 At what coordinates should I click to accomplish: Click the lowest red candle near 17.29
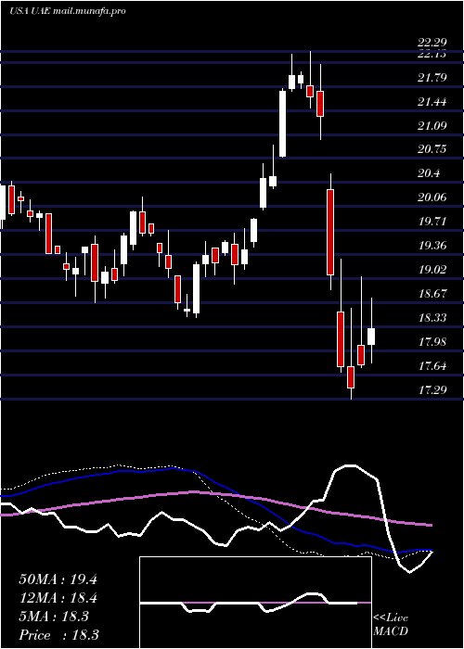click(351, 377)
